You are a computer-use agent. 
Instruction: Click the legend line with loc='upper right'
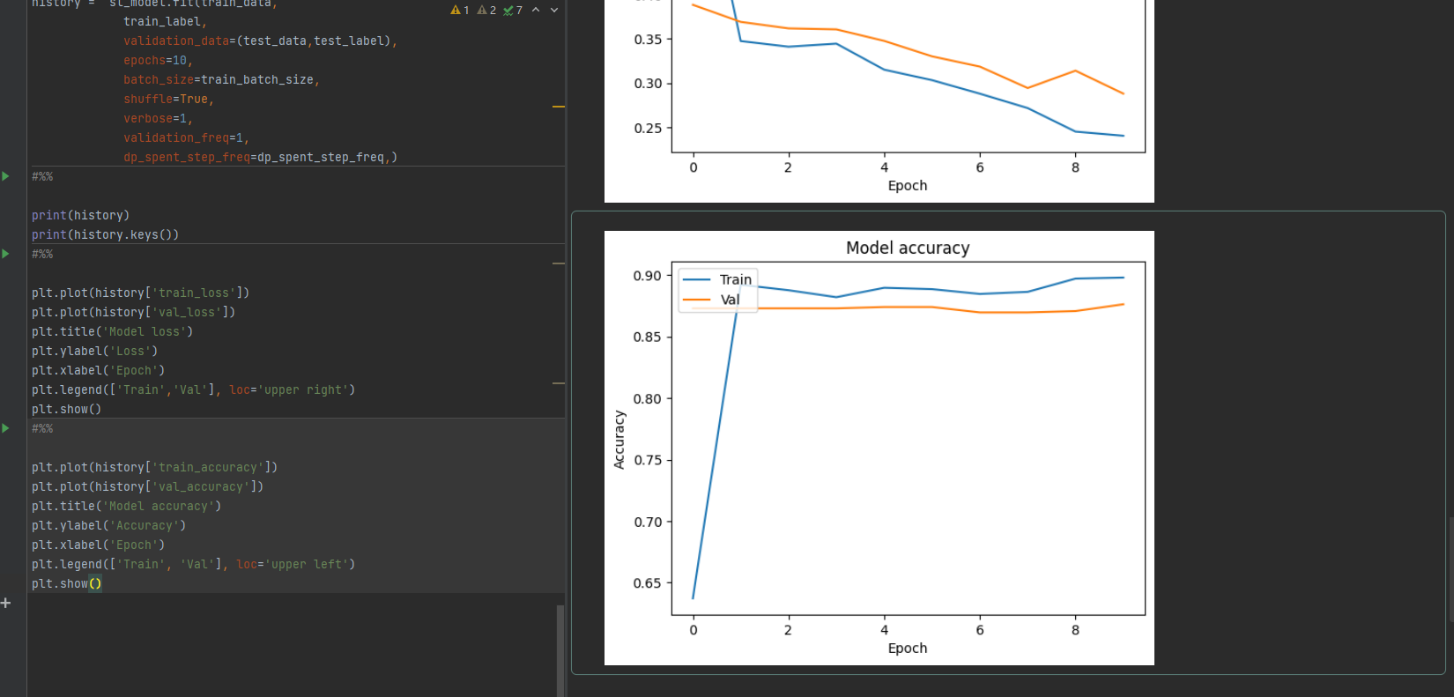194,389
